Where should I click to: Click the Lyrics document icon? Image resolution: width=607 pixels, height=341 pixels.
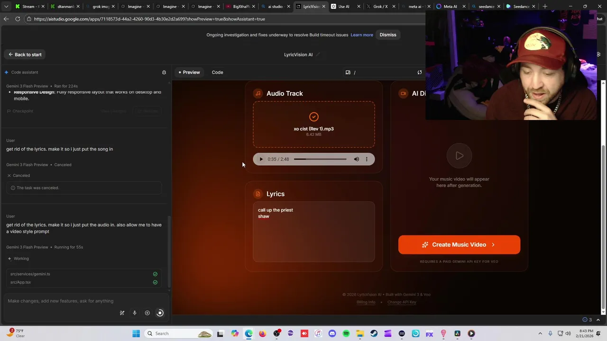[258, 194]
